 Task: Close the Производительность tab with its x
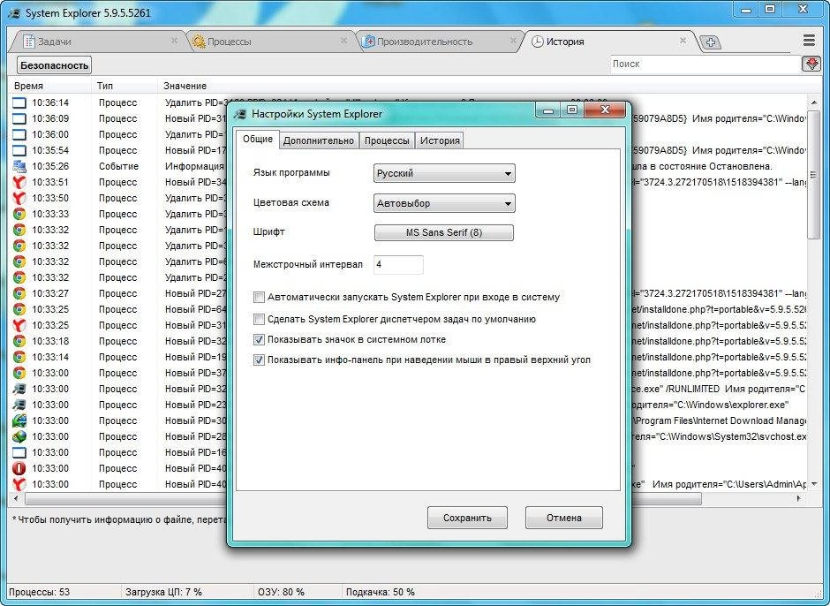click(513, 41)
